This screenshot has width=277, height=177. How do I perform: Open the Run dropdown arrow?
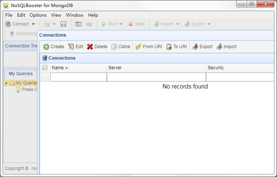(121, 24)
